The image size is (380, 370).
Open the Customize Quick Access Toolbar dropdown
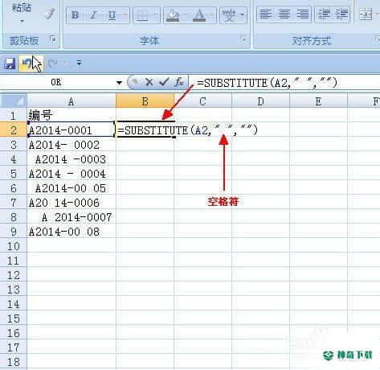[79, 64]
